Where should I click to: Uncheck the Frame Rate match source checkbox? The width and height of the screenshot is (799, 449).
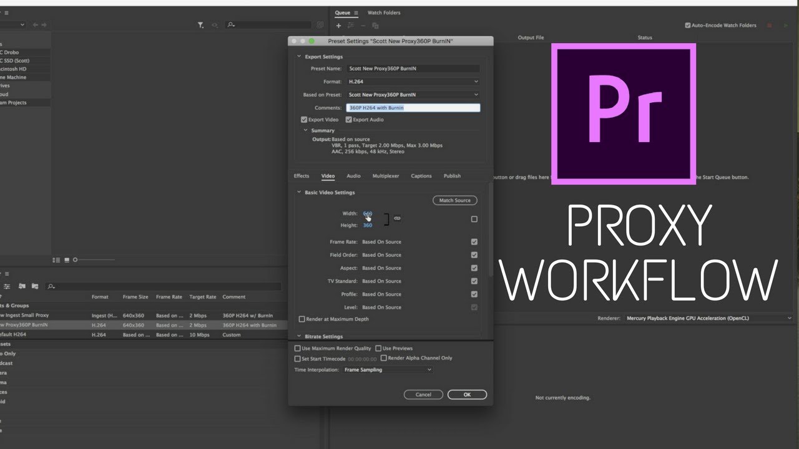(x=474, y=242)
